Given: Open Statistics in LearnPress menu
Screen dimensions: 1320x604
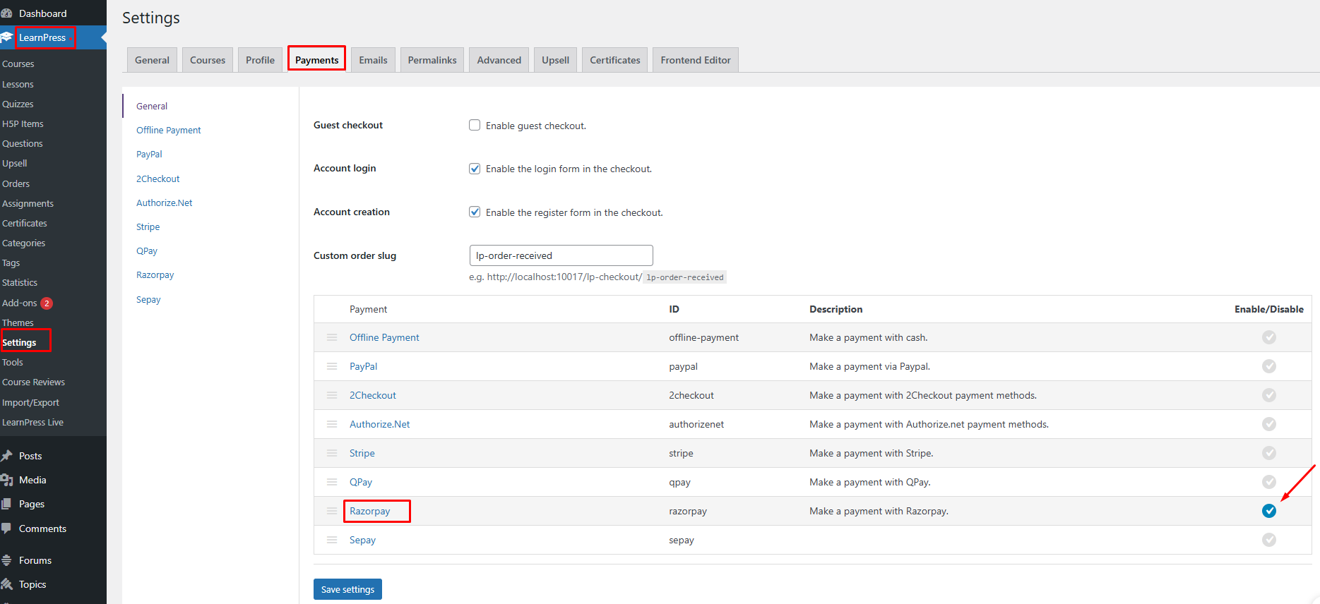Looking at the screenshot, I should click(x=20, y=282).
